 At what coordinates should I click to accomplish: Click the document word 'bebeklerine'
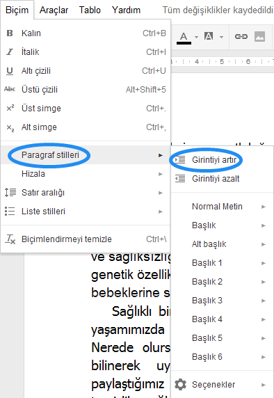click(x=126, y=293)
